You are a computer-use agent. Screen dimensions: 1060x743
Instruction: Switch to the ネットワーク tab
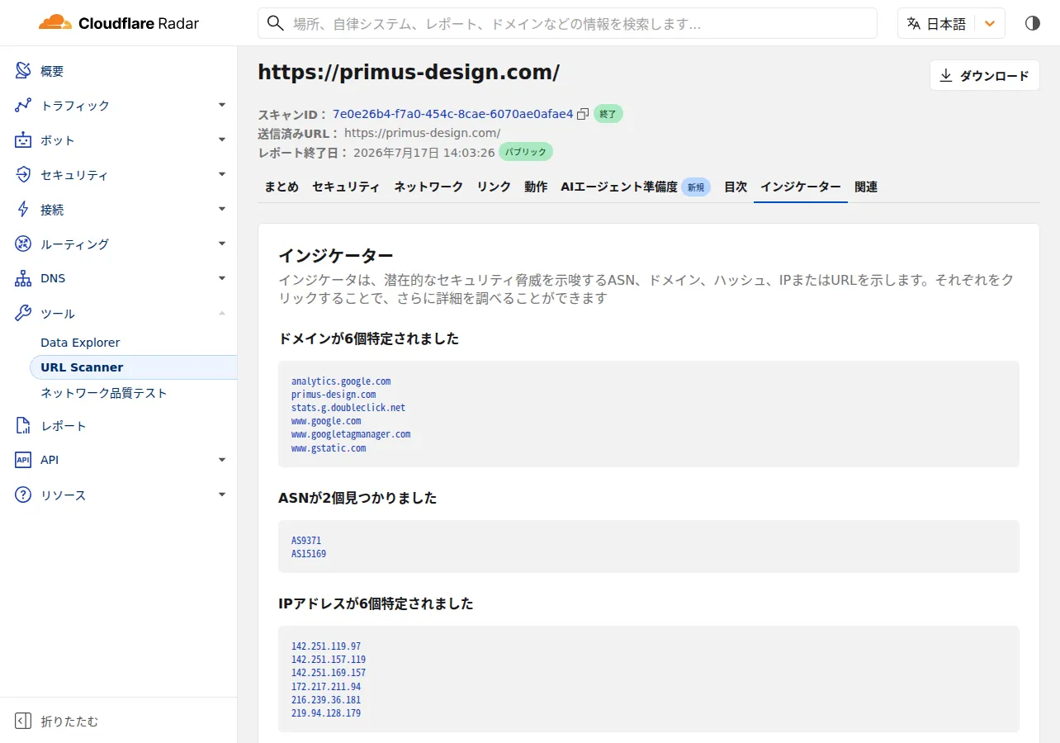click(x=428, y=187)
